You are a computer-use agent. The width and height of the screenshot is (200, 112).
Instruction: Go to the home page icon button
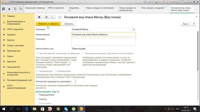39,17
